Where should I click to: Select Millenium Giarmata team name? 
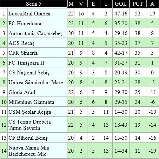[31, 102]
